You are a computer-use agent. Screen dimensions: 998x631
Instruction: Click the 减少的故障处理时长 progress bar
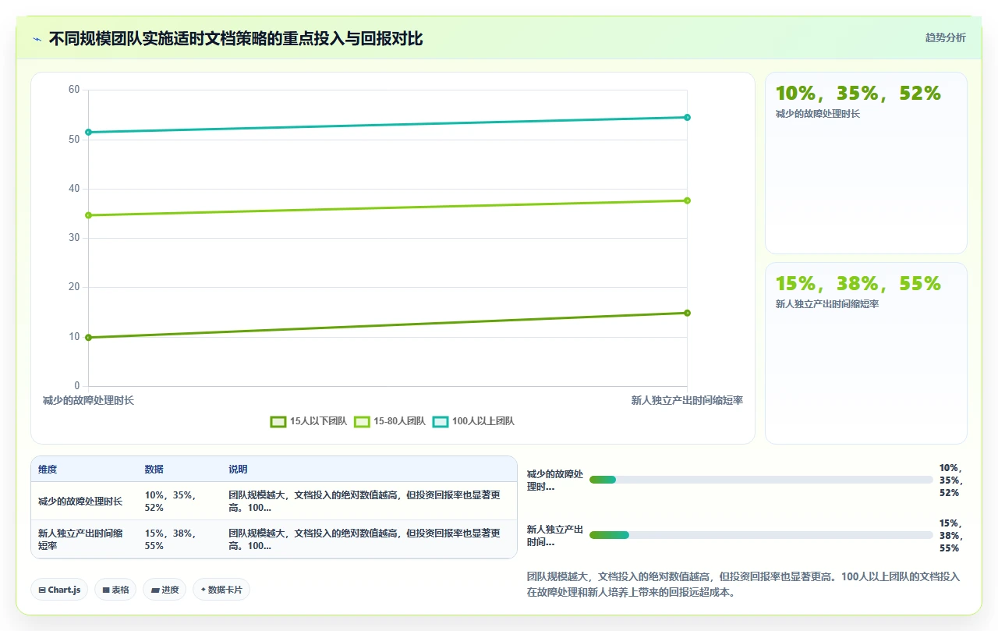pyautogui.click(x=761, y=480)
